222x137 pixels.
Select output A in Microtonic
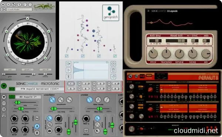pyautogui.click(x=37, y=126)
